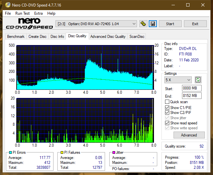Click the Nero app icon in title bar
Screen dimensions: 213x175
tap(8, 5)
